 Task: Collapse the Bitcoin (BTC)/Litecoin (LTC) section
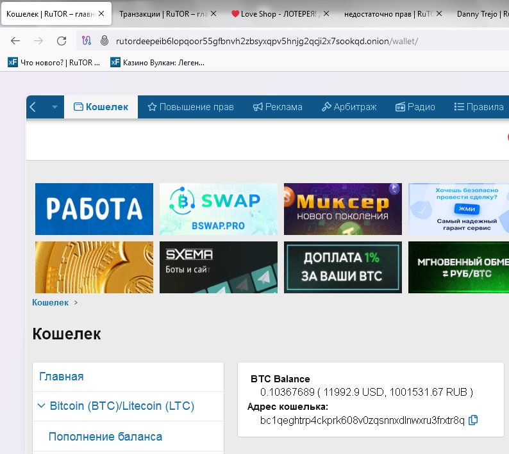pyautogui.click(x=42, y=406)
